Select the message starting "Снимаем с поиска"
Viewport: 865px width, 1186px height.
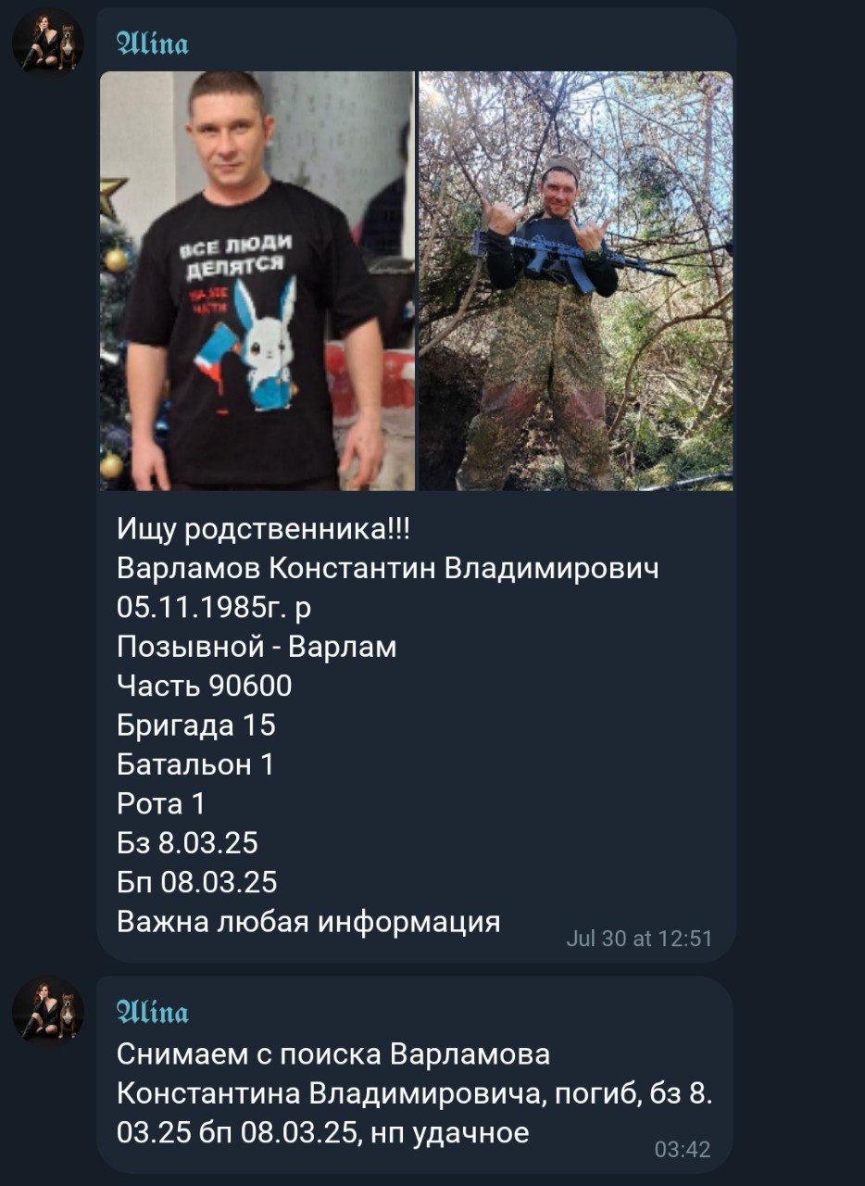click(x=415, y=1093)
